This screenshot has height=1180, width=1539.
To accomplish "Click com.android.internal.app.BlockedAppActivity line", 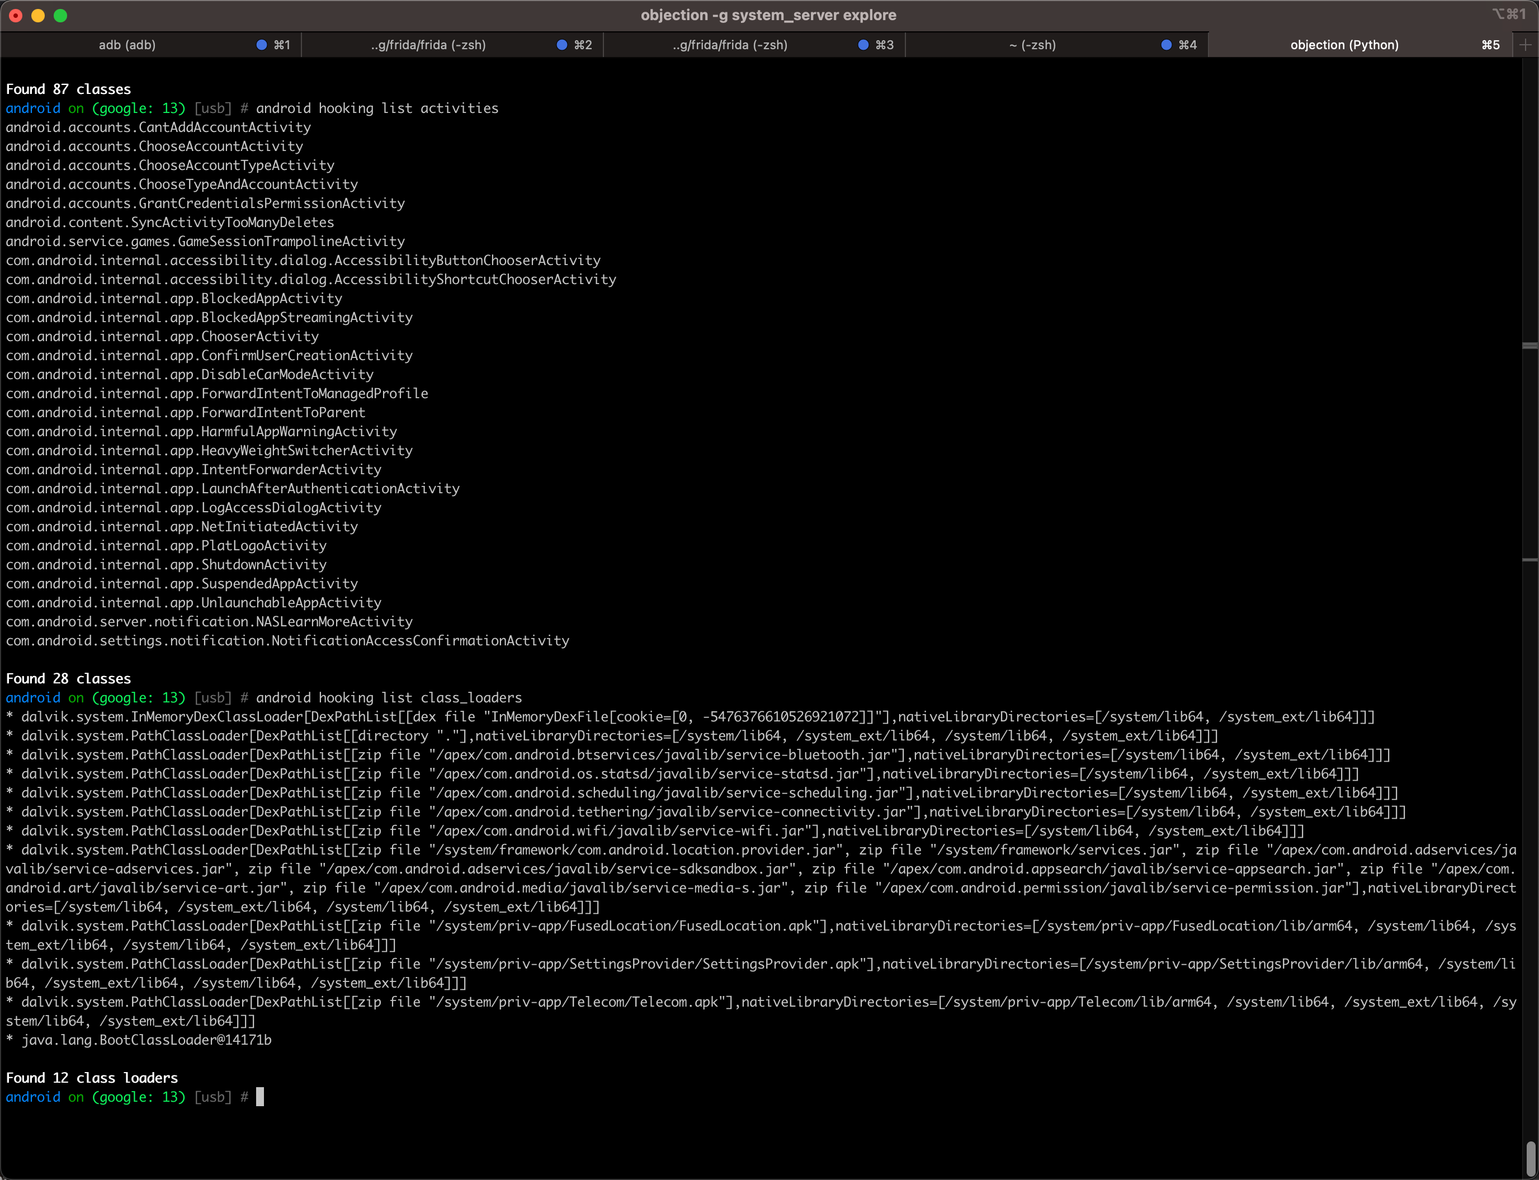I will (174, 298).
